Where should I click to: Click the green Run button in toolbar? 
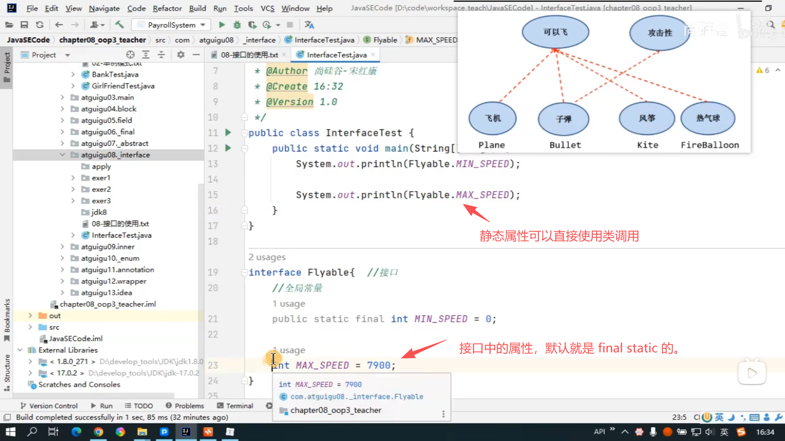tap(222, 25)
